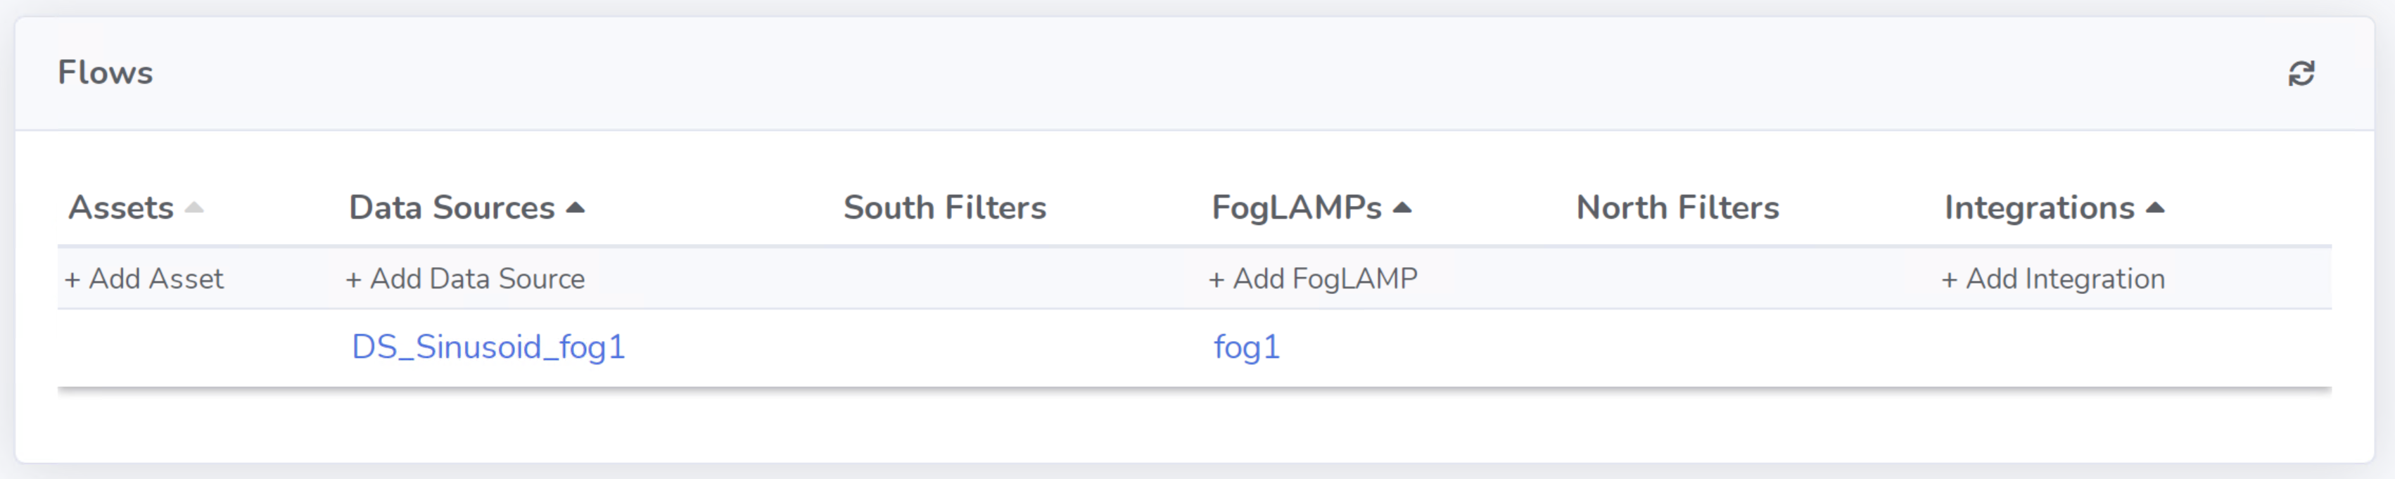Add a new integration

tap(2053, 278)
